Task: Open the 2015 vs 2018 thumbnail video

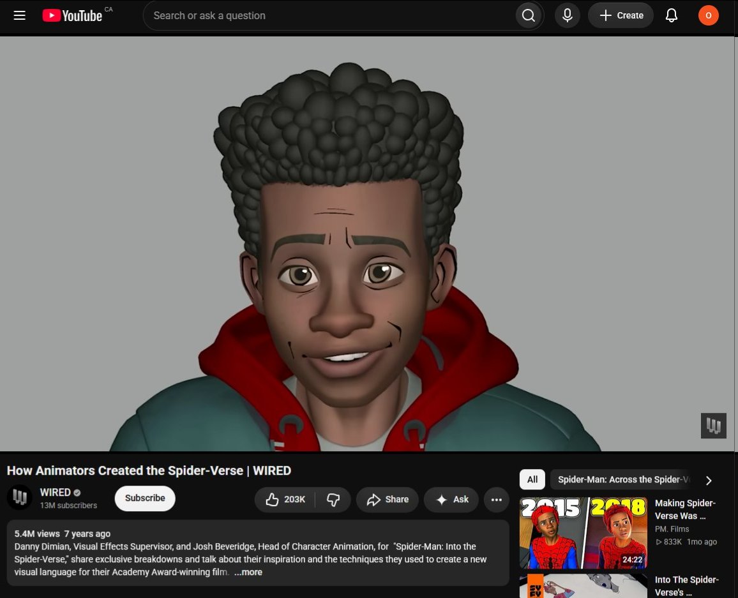Action: pos(583,533)
